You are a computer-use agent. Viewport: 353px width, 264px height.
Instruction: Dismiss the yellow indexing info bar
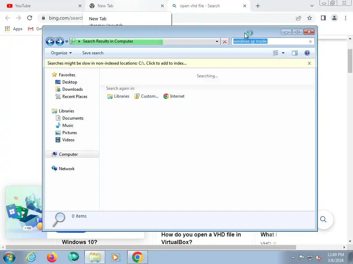click(x=309, y=63)
